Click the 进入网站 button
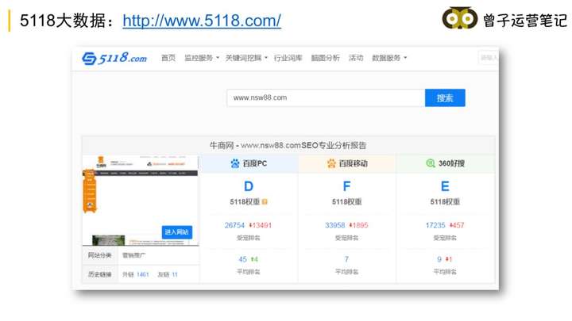The image size is (572, 321). click(x=177, y=231)
